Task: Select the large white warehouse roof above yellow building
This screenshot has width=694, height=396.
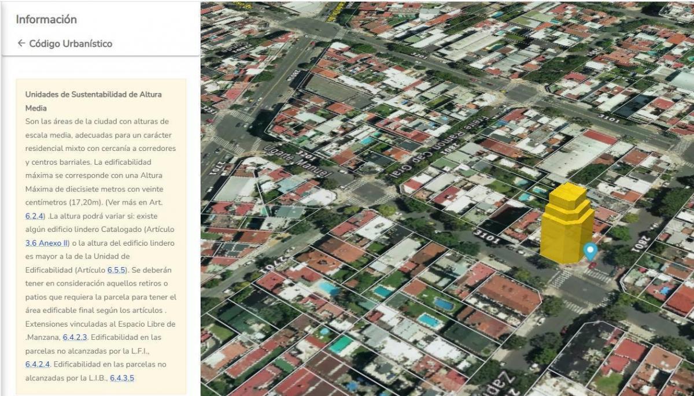Action: pos(573,153)
